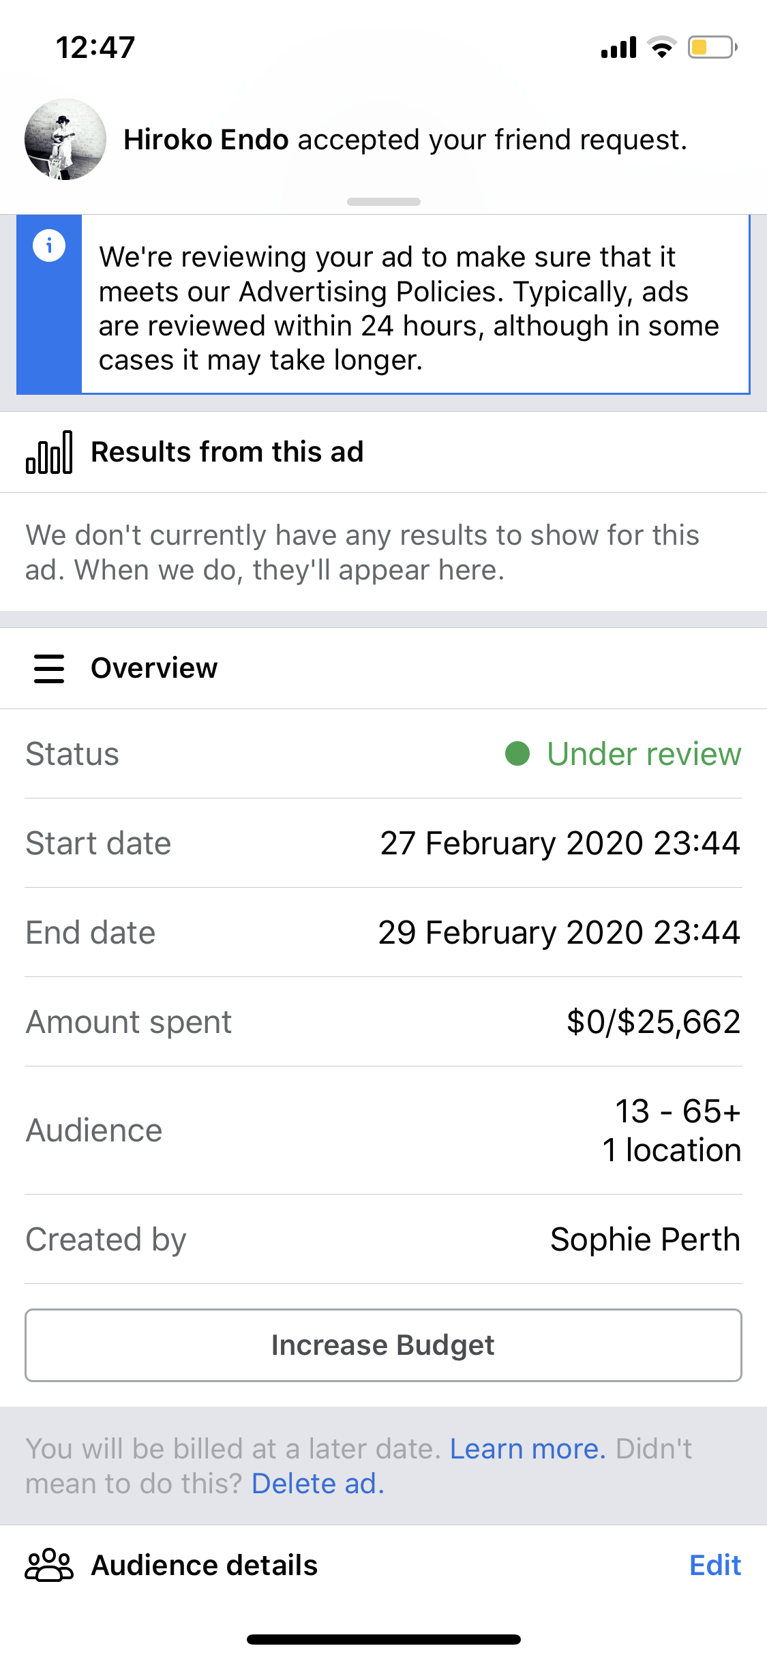This screenshot has width=767, height=1661.
Task: Tap the Wi-Fi status icon
Action: coord(661,47)
